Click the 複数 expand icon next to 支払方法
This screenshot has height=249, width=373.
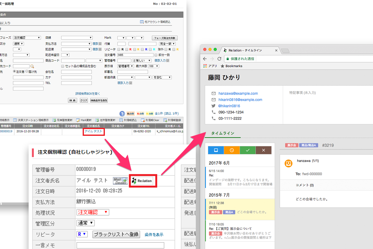[x=100, y=44]
